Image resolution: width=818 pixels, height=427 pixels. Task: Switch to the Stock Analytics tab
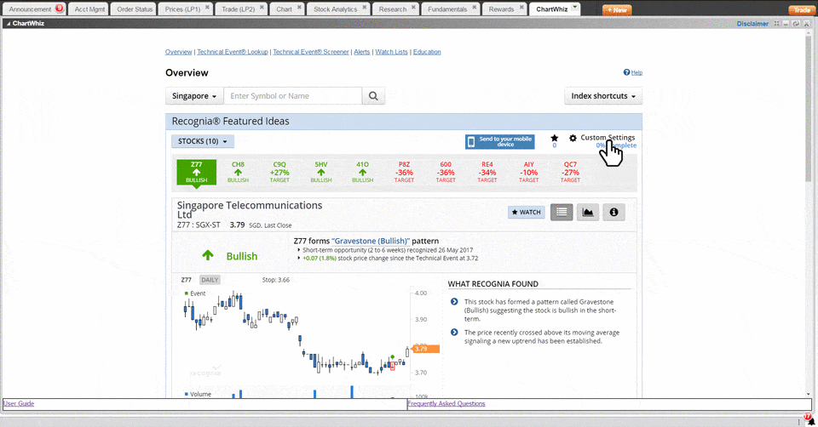334,9
